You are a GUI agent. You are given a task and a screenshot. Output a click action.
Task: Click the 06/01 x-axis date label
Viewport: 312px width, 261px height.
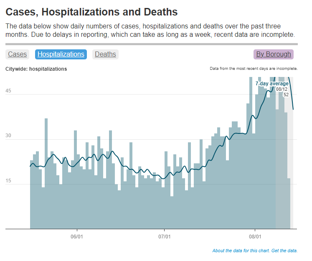point(77,236)
